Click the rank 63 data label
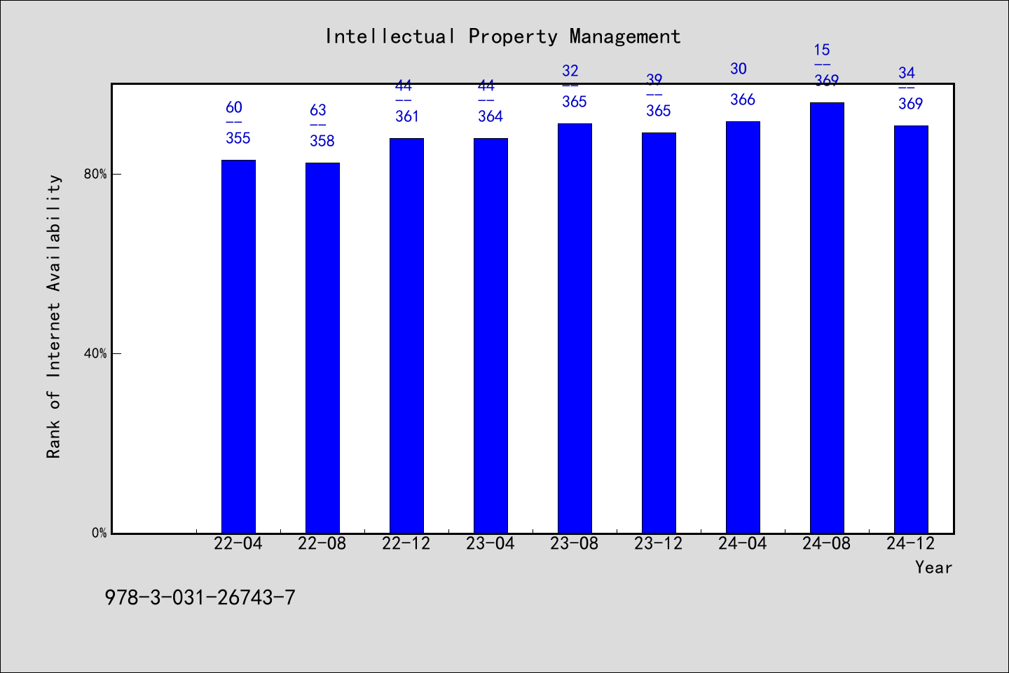Viewport: 1009px width, 673px height. (318, 110)
